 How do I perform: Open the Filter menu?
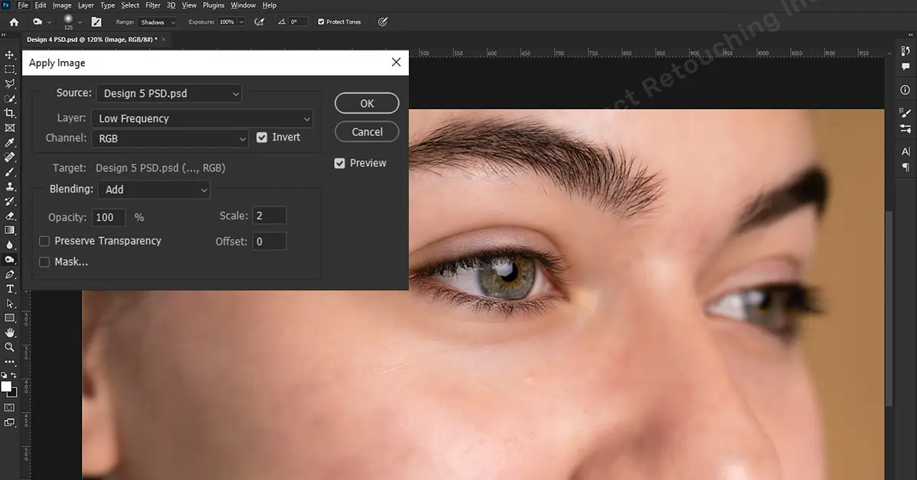tap(153, 5)
